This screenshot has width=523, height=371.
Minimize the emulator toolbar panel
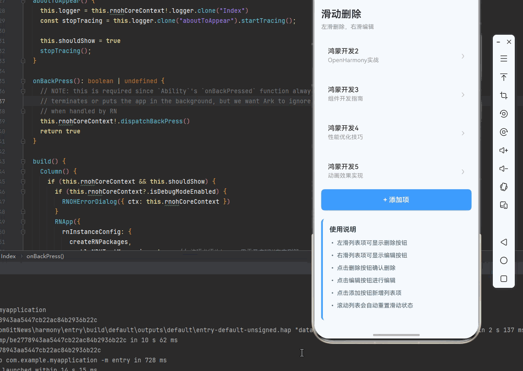click(x=498, y=42)
